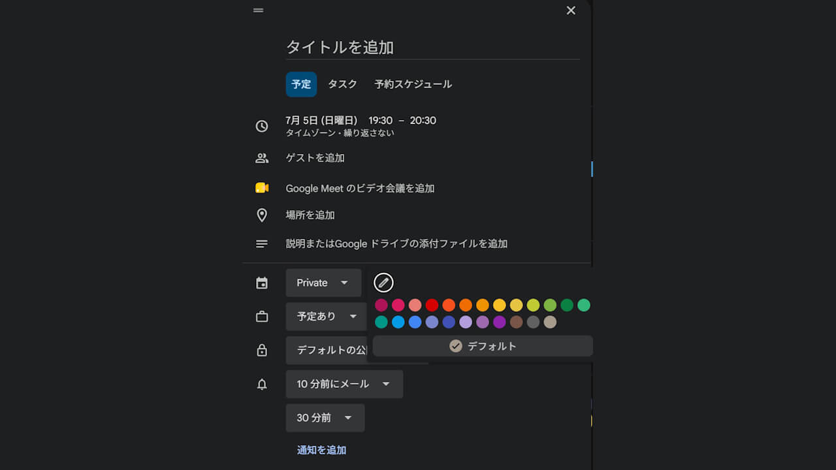
Task: Click the date 7月 5日 (日曜日)
Action: point(321,120)
